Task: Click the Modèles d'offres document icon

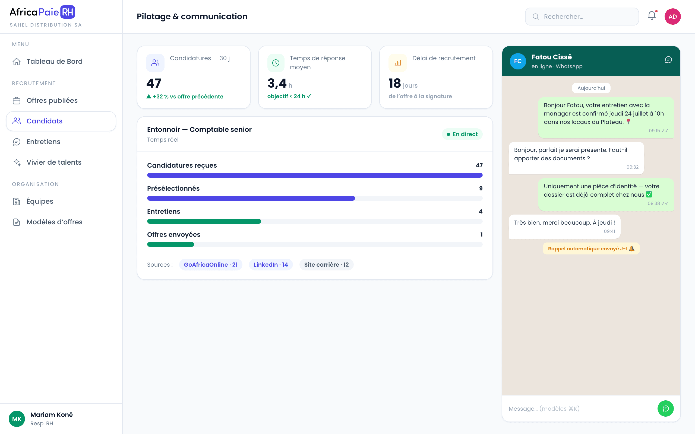Action: pos(17,222)
